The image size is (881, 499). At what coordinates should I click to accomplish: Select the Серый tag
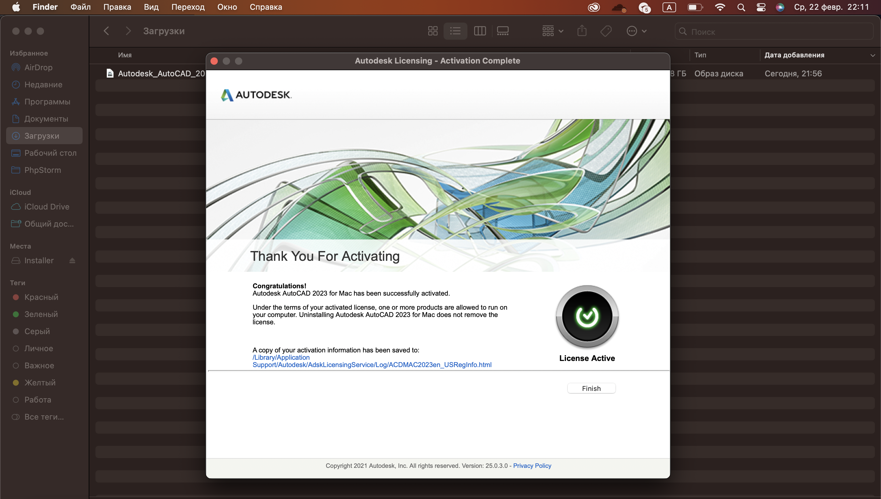point(37,331)
